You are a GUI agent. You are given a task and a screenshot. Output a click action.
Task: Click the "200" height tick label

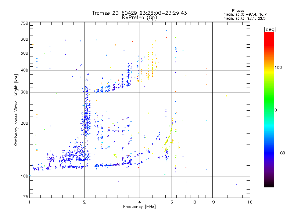tap(24, 123)
